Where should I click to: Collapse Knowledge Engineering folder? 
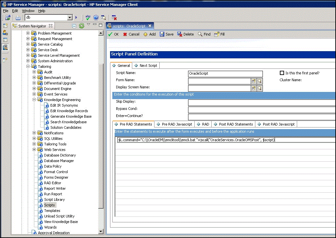click(x=34, y=99)
